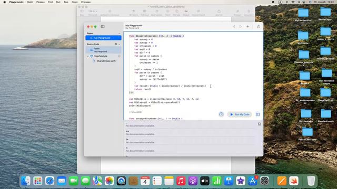Open the Вид dropdown in Pages toolbar
Image resolution: width=337 pixels, height=189 pixels.
click(82, 13)
